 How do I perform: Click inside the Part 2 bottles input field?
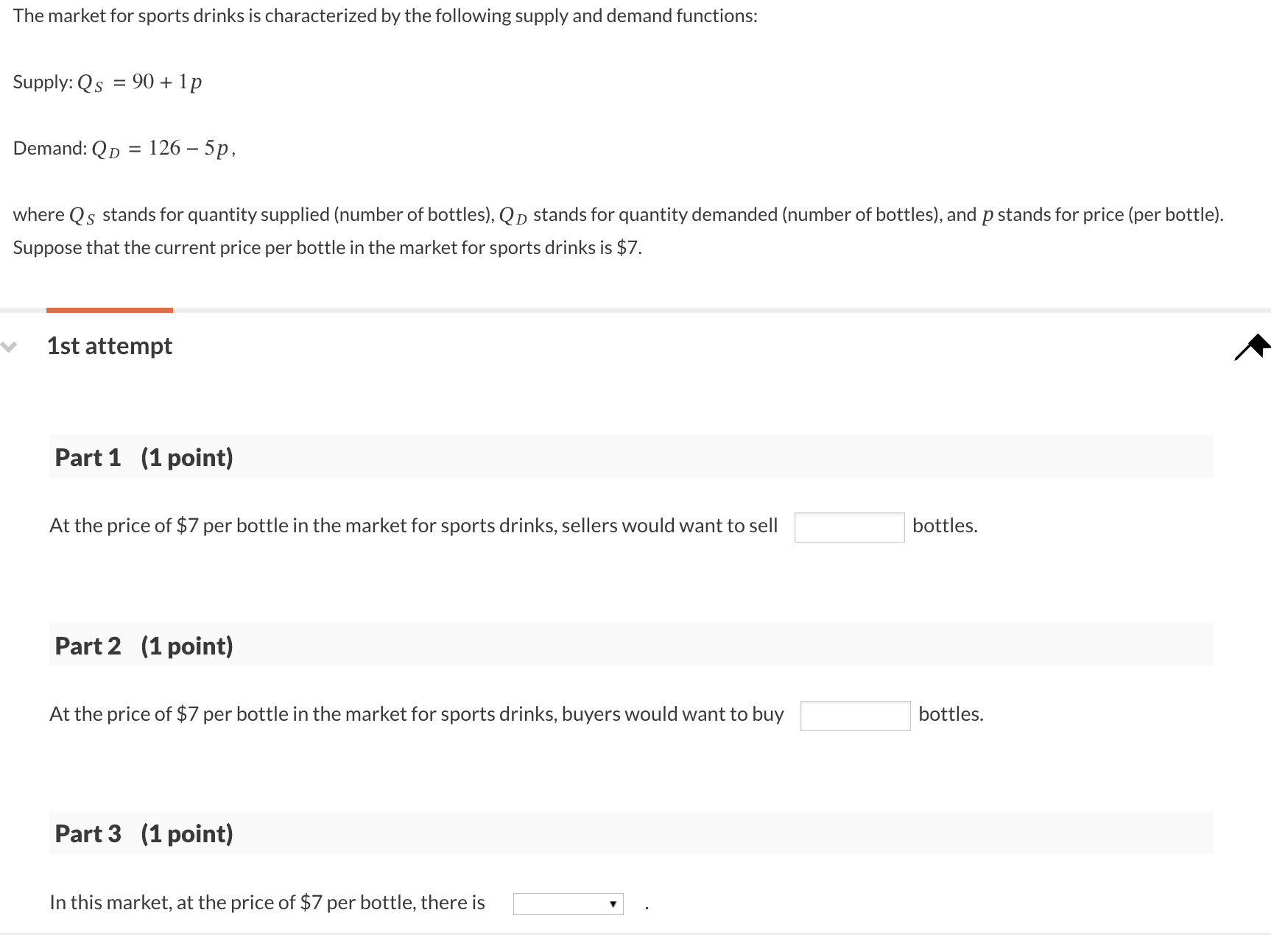(x=854, y=715)
